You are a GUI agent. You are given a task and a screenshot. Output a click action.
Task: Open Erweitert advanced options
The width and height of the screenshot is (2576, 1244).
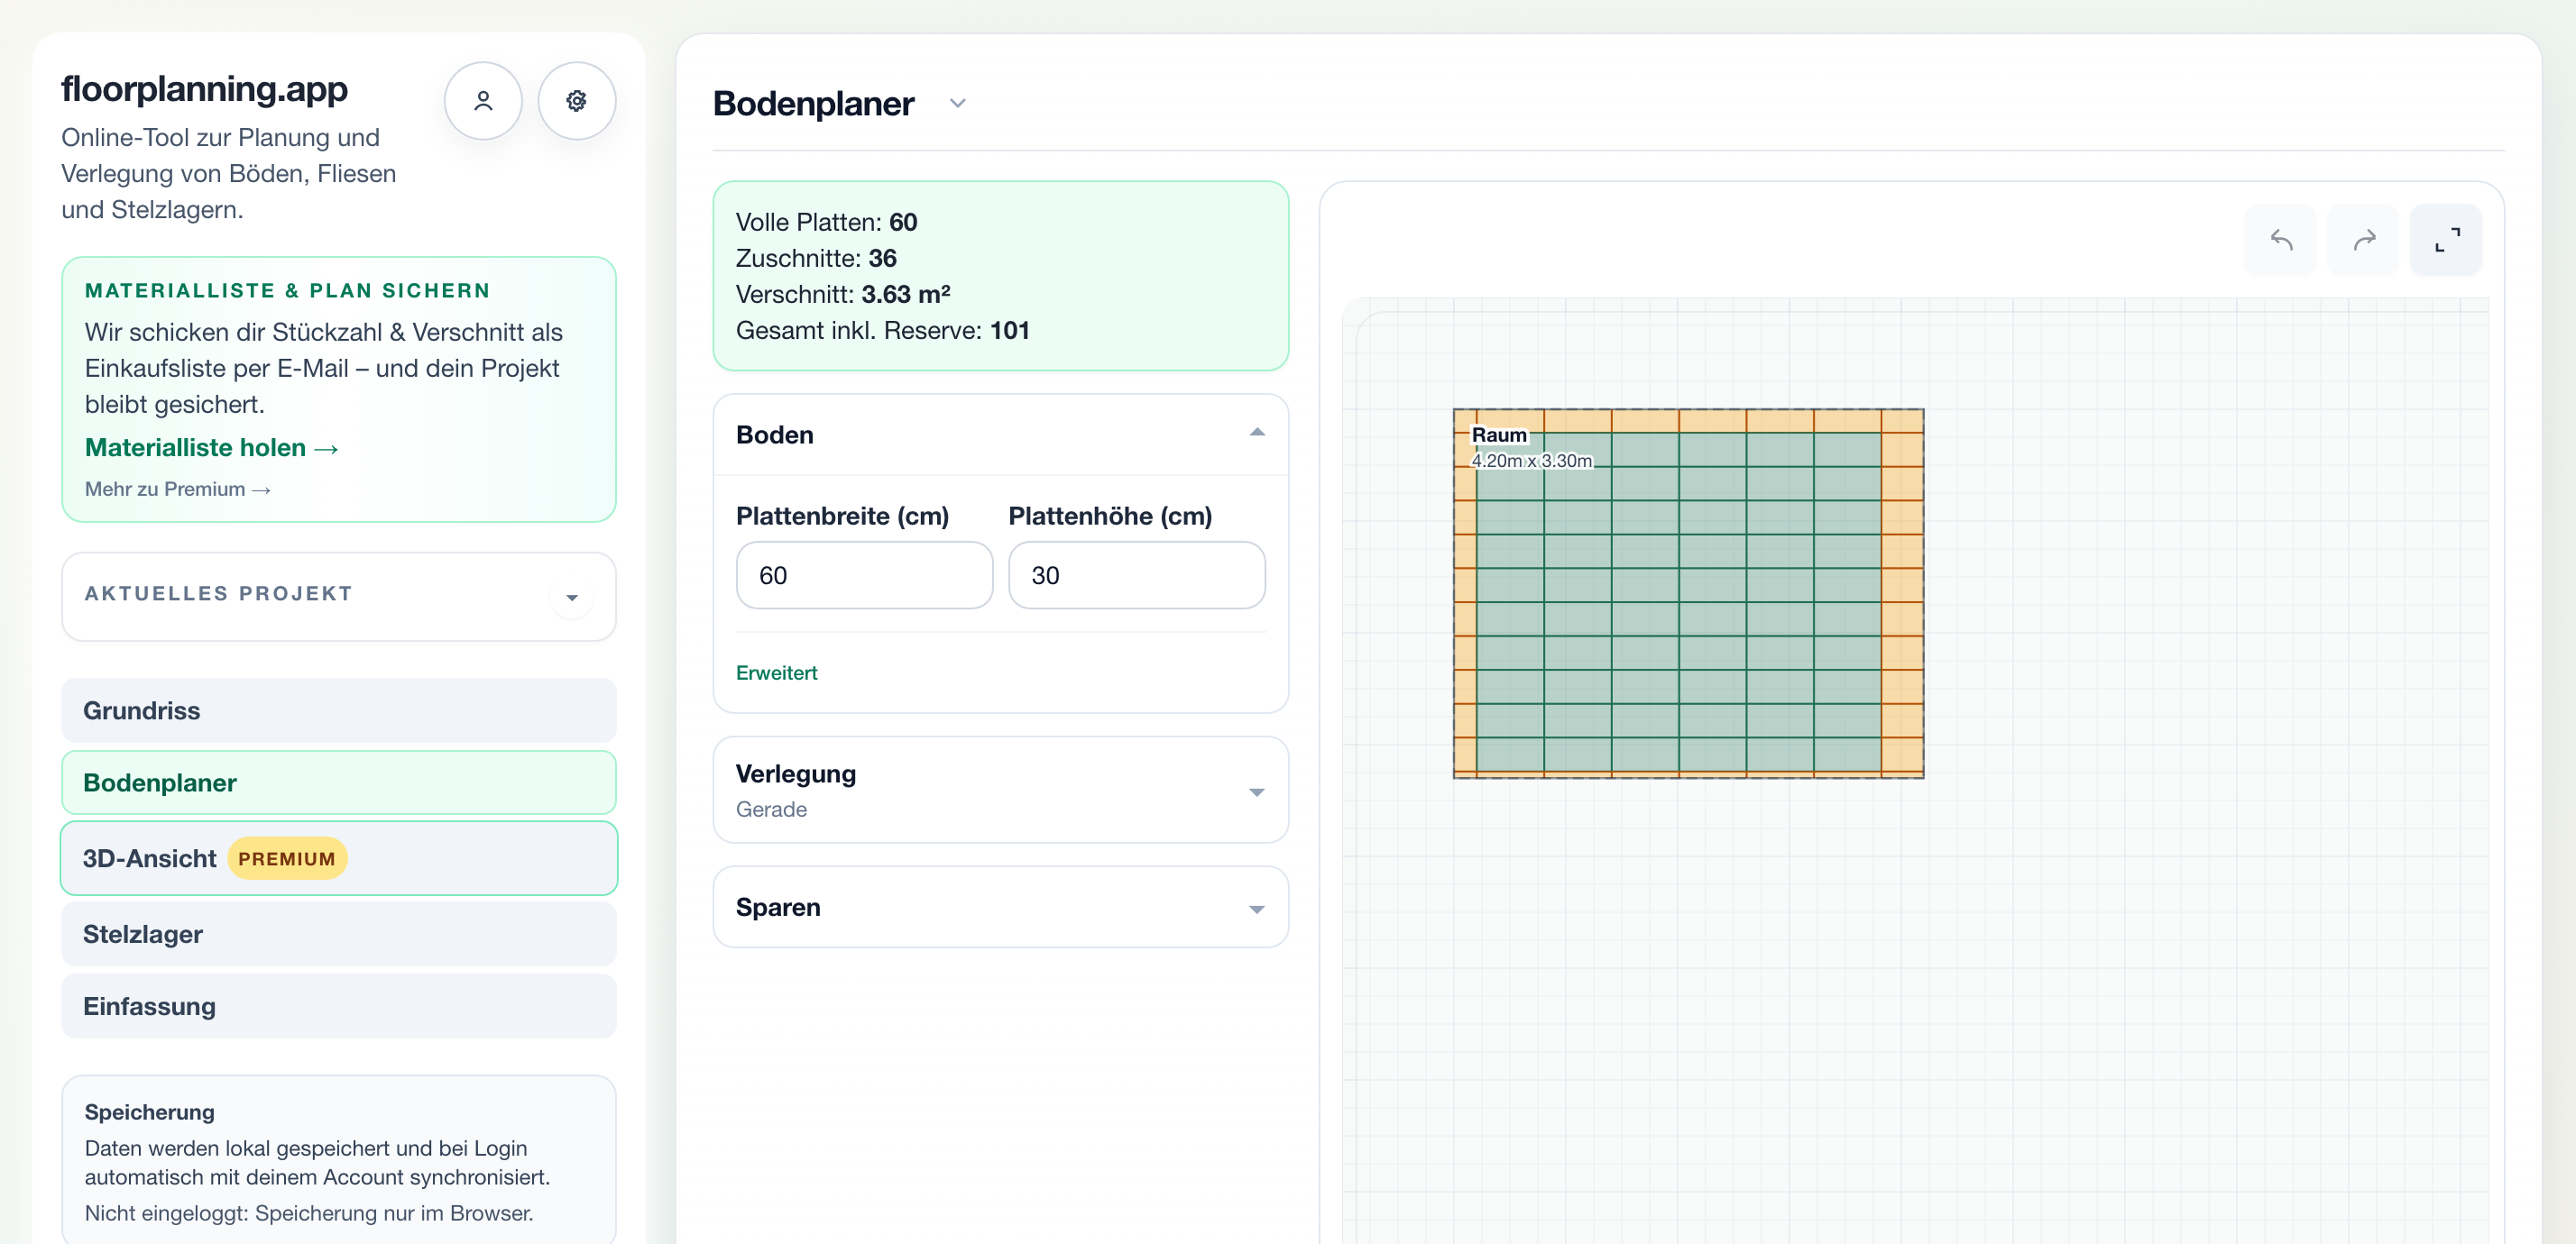click(776, 672)
